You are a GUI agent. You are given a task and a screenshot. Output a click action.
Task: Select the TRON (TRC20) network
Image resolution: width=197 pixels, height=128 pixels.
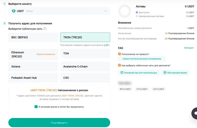pos(85,37)
